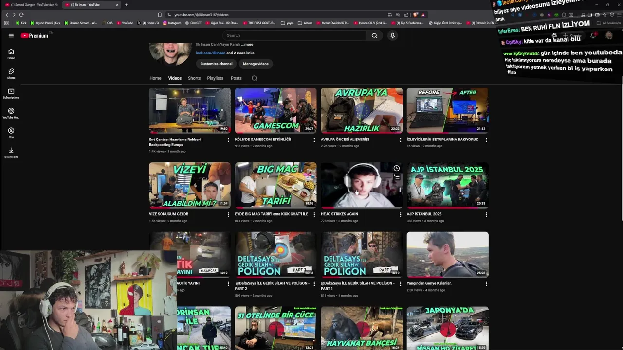Play the AJP İSTANBUL 2025 thumbnail
The width and height of the screenshot is (623, 350).
(447, 185)
